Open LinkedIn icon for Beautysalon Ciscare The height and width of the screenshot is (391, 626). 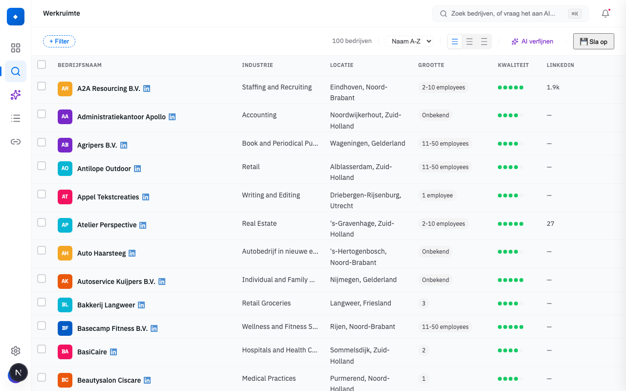pos(147,380)
